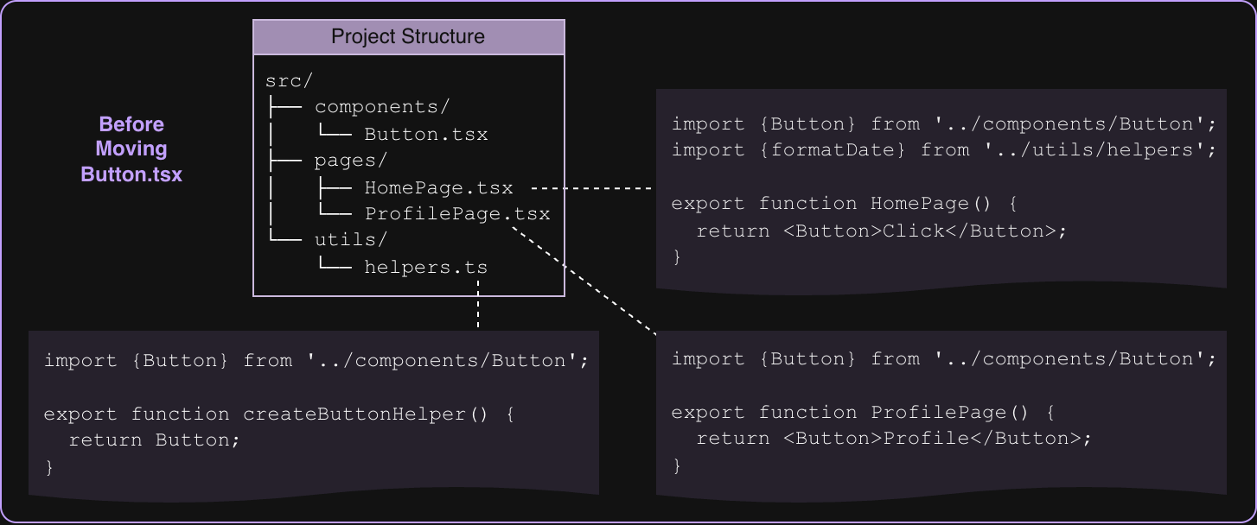Image resolution: width=1257 pixels, height=525 pixels.
Task: Expand the utils/ folder
Action: tap(351, 240)
